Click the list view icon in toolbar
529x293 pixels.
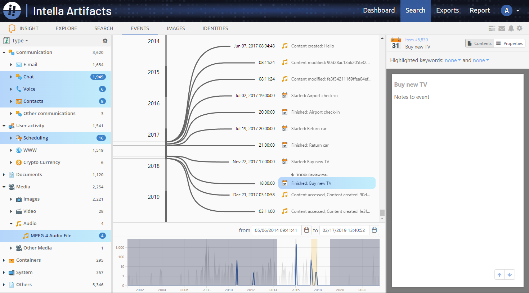coord(492,28)
